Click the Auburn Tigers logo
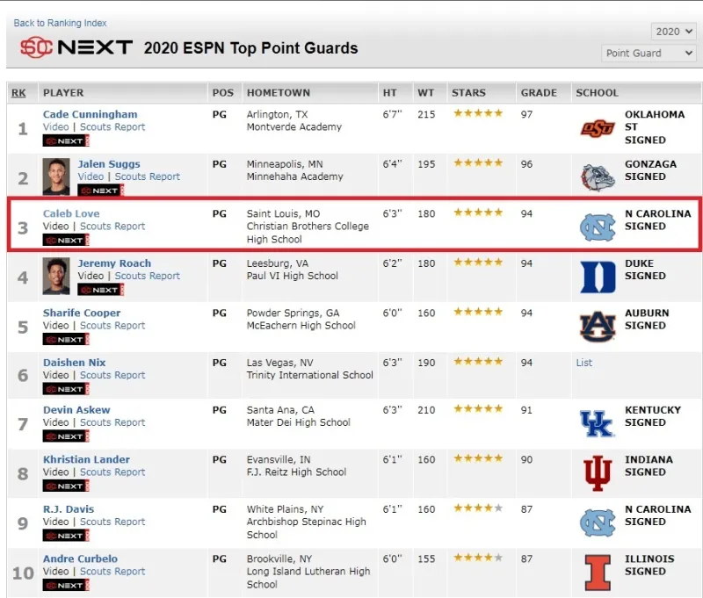The width and height of the screenshot is (703, 598). pos(598,327)
